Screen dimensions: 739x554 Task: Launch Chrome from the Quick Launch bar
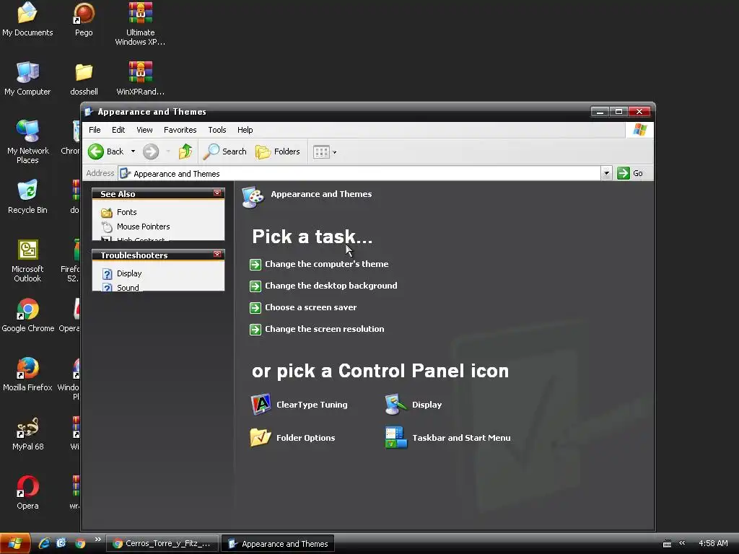[x=80, y=543]
